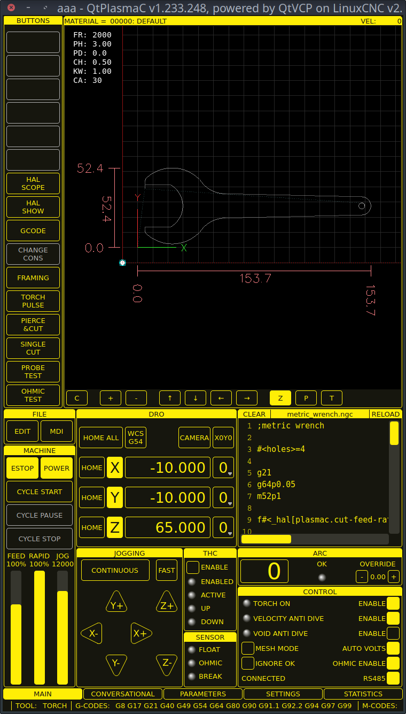The width and height of the screenshot is (406, 714).
Task: Enable the THC checkbox
Action: point(193,567)
